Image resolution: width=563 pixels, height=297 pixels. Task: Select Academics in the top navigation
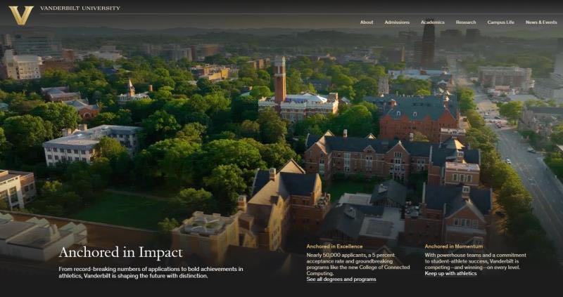pos(433,22)
